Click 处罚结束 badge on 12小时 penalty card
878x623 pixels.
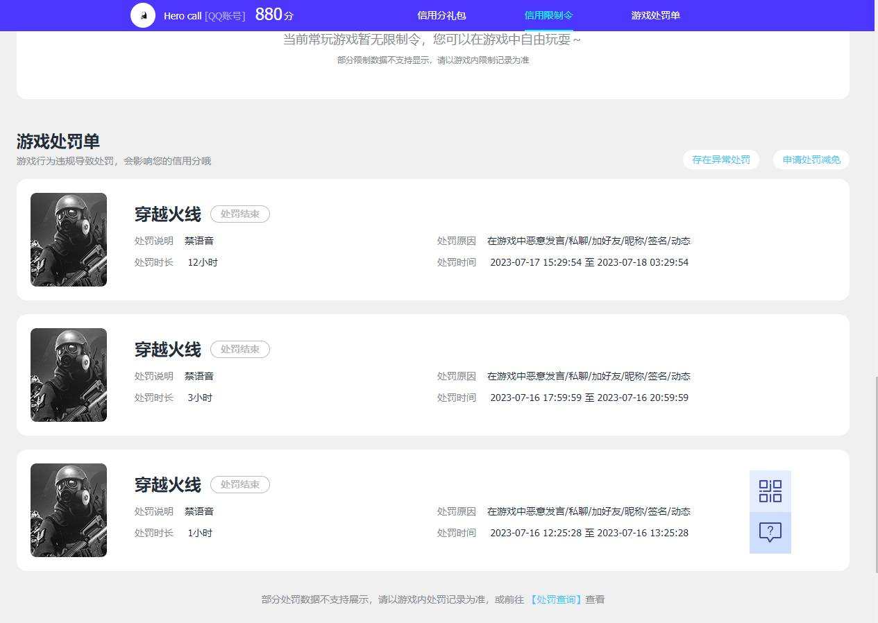[240, 214]
